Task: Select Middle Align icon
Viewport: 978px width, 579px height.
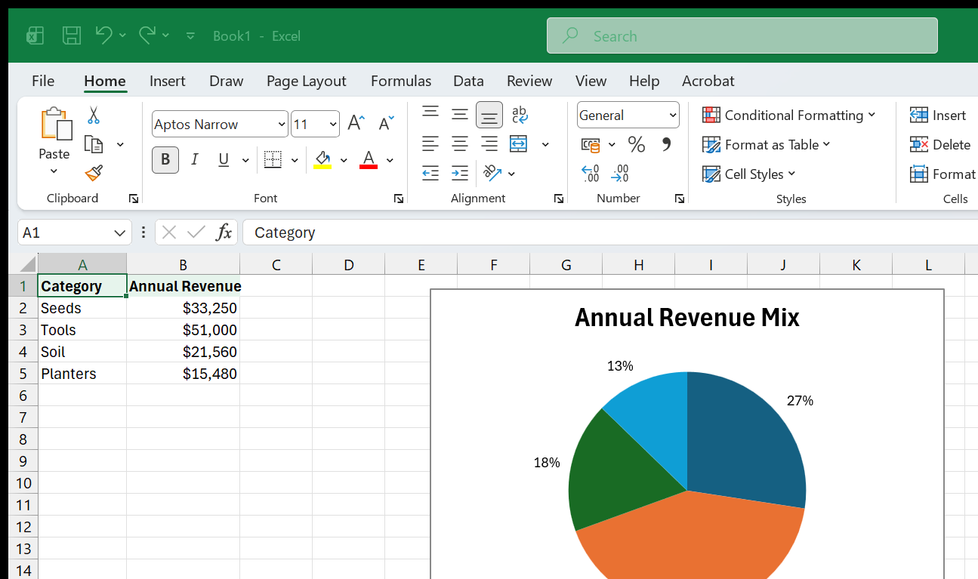Action: [x=460, y=114]
